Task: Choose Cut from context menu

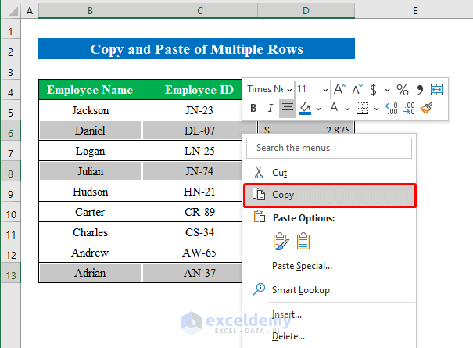Action: [329, 173]
